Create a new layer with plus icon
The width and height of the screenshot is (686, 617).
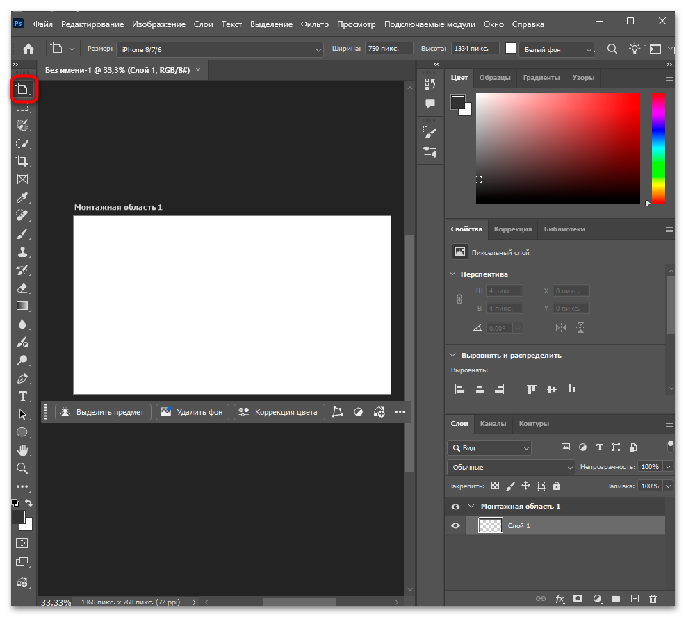634,598
